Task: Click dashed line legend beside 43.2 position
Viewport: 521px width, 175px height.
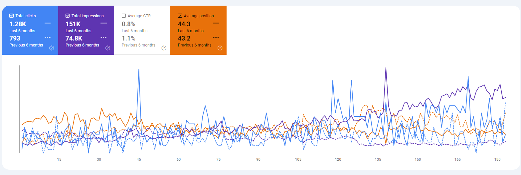Action: 216,38
